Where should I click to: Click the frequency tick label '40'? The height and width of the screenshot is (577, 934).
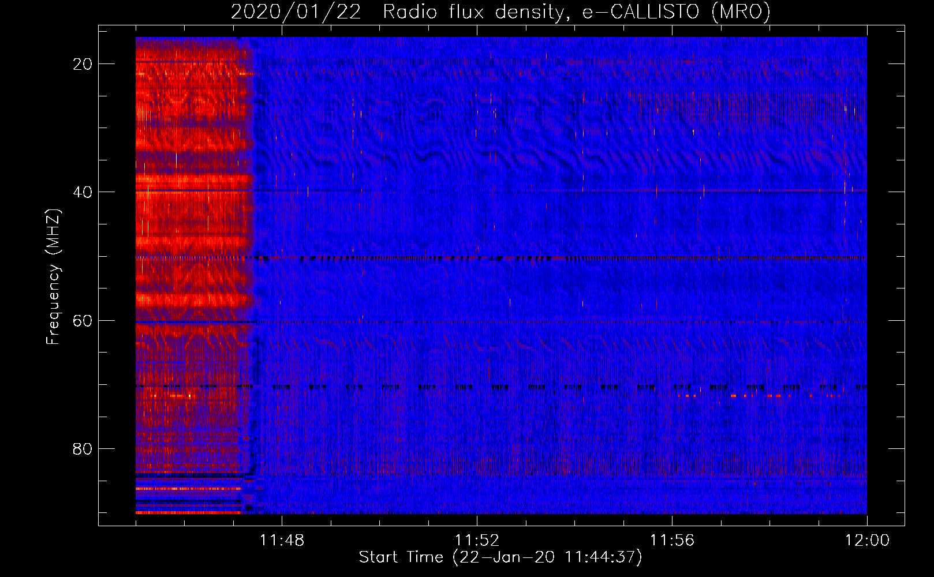(x=83, y=192)
